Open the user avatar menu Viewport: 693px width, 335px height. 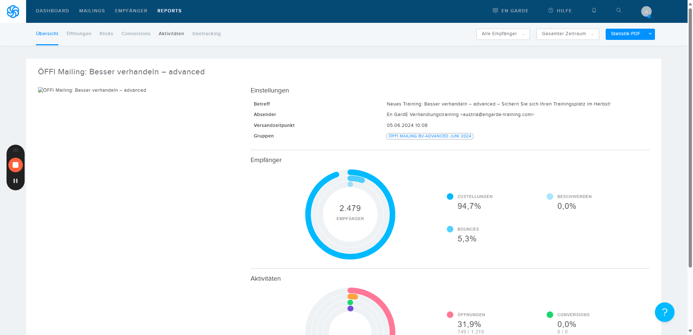click(646, 12)
